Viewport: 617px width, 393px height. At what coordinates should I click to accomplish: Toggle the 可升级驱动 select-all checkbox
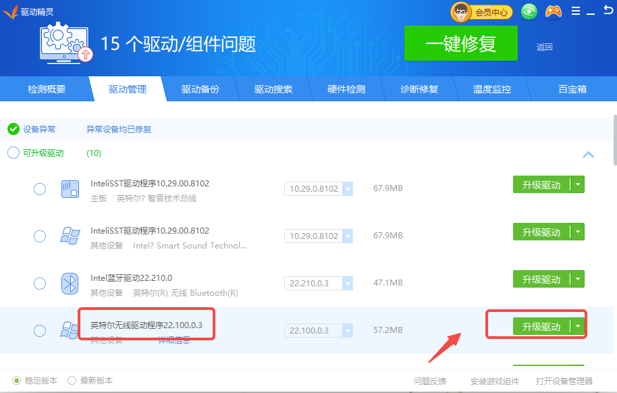[14, 153]
